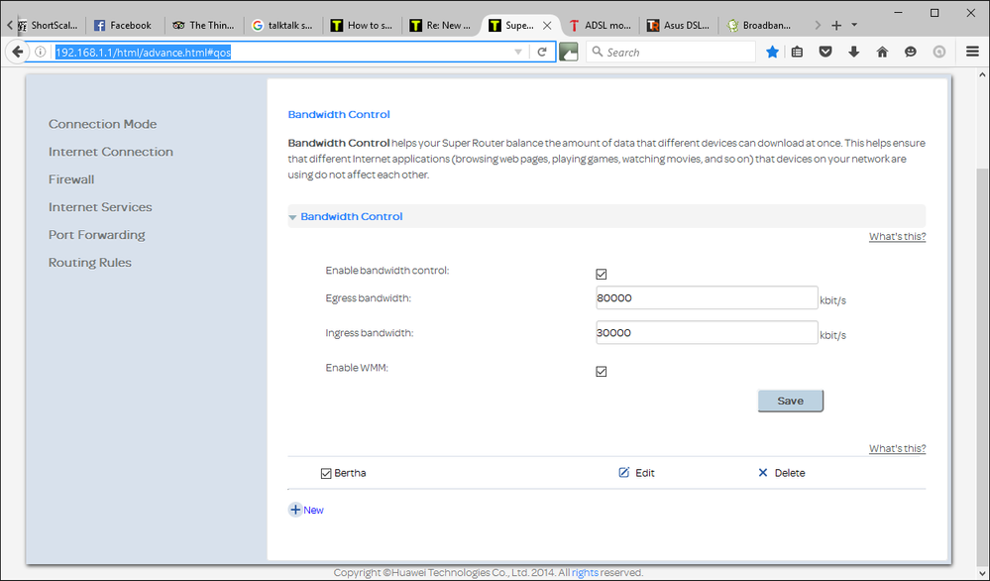Add a New bandwidth rule

click(306, 510)
